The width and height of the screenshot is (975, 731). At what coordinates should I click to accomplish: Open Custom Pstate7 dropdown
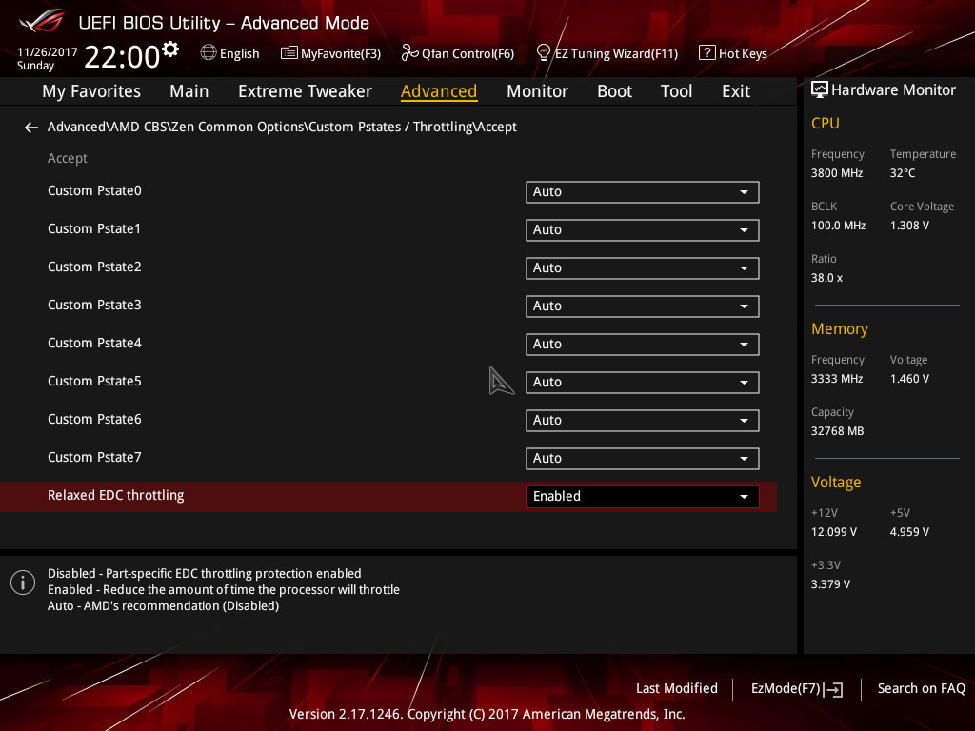(x=642, y=458)
